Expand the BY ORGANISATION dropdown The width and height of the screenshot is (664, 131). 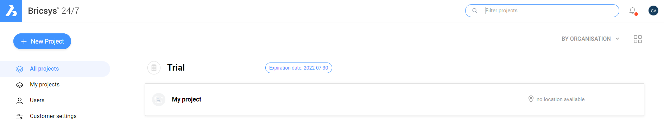[590, 39]
